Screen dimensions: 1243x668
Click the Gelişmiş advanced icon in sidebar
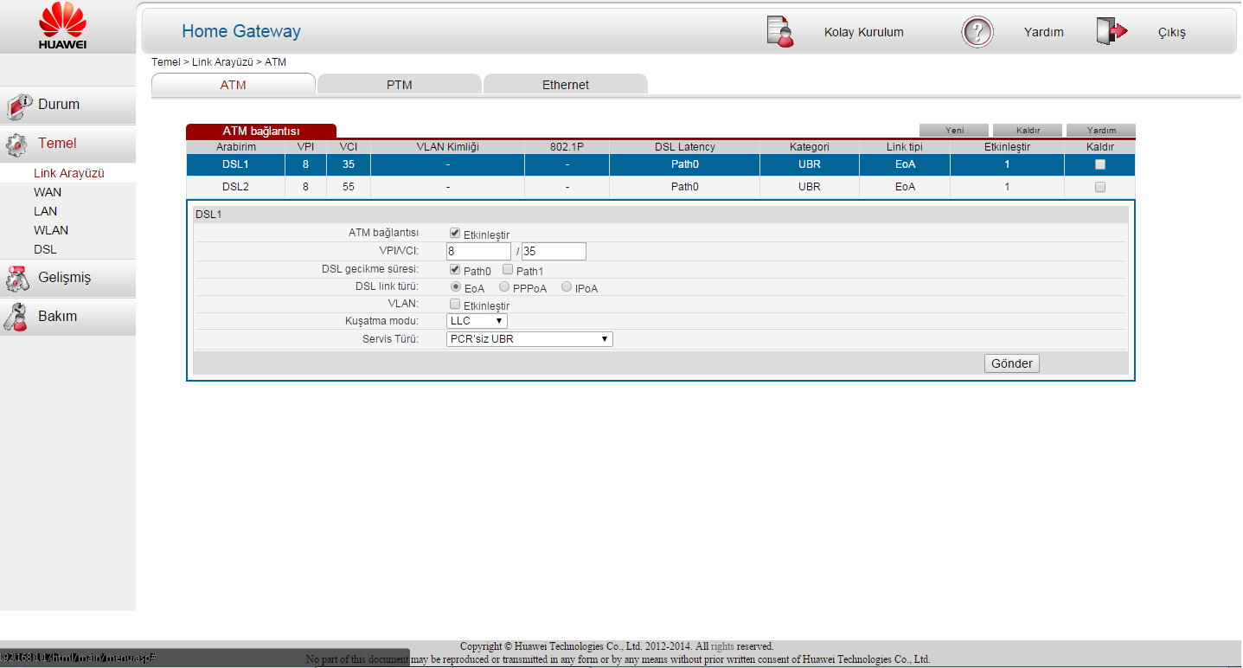18,279
